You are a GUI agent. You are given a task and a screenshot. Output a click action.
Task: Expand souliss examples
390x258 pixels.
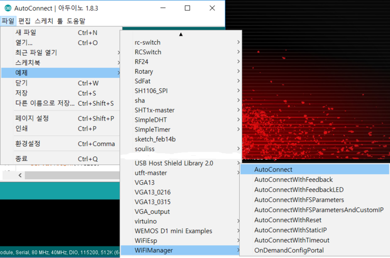[x=181, y=149]
